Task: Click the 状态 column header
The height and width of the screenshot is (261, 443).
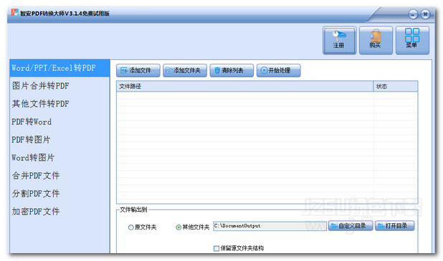Action: (x=396, y=87)
